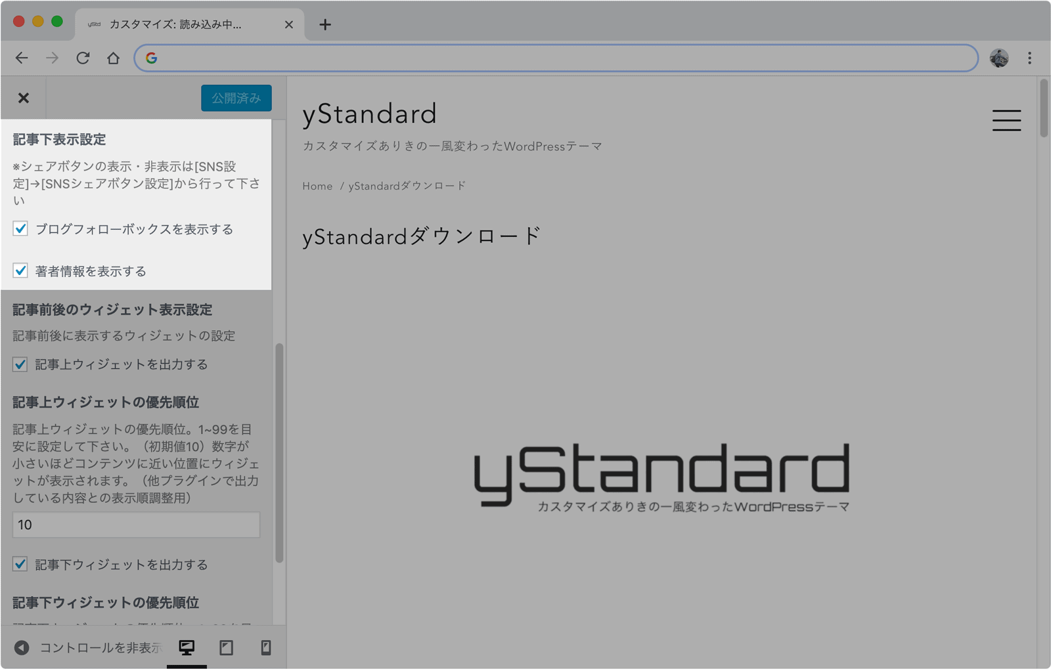Toggle 記事上ウィジェットを出力する checkbox

[20, 364]
